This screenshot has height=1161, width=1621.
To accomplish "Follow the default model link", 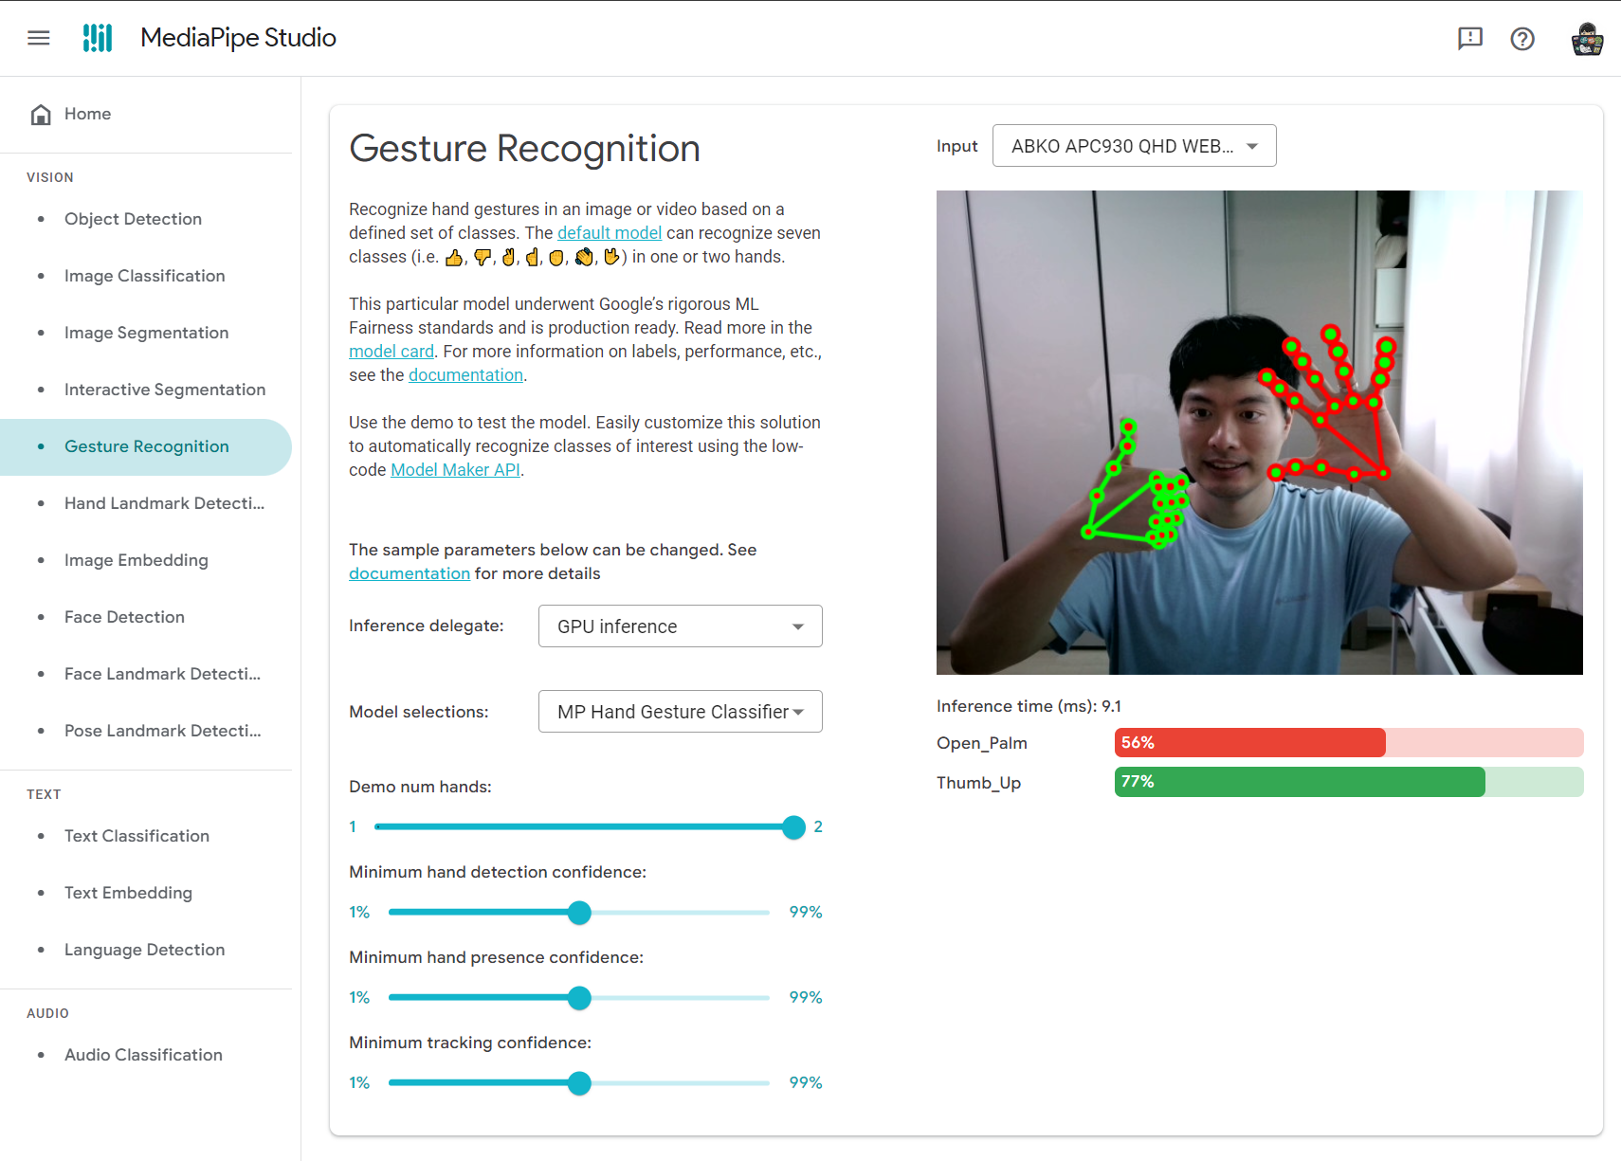I will 610,233.
